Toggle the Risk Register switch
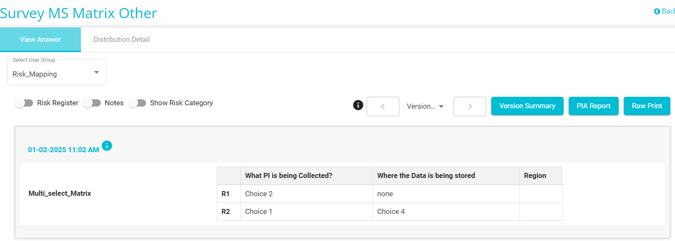The image size is (675, 241). (x=24, y=103)
